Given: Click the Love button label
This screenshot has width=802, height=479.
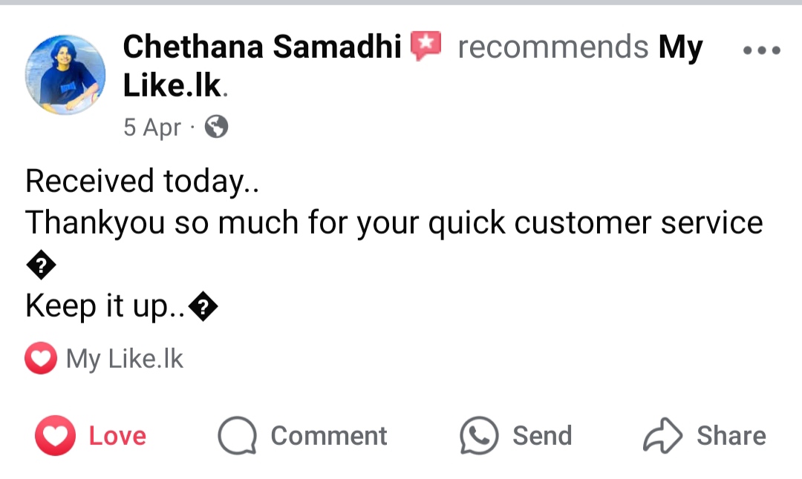Looking at the screenshot, I should tap(117, 435).
